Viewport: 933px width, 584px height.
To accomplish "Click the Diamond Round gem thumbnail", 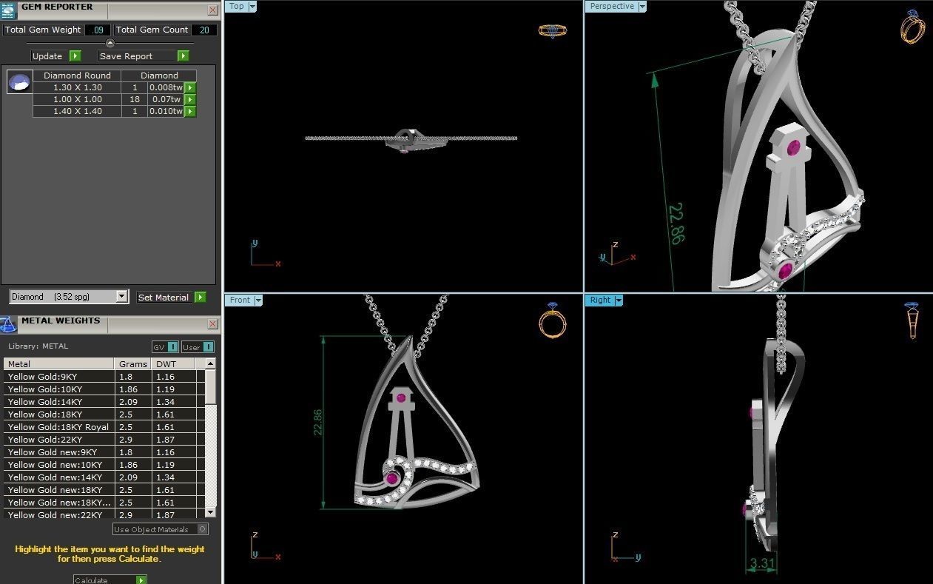I will [x=20, y=81].
